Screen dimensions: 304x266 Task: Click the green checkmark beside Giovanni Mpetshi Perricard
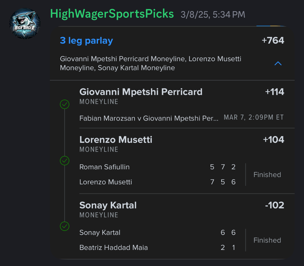pyautogui.click(x=64, y=104)
